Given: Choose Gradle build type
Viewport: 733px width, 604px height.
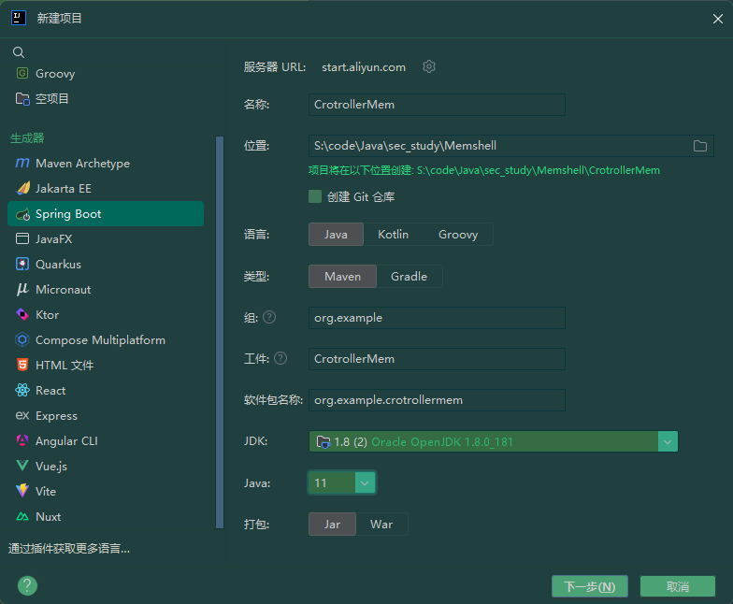Looking at the screenshot, I should (x=410, y=277).
